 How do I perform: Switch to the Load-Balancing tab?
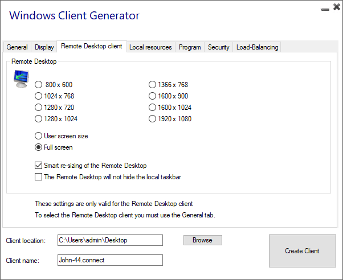[x=257, y=47]
